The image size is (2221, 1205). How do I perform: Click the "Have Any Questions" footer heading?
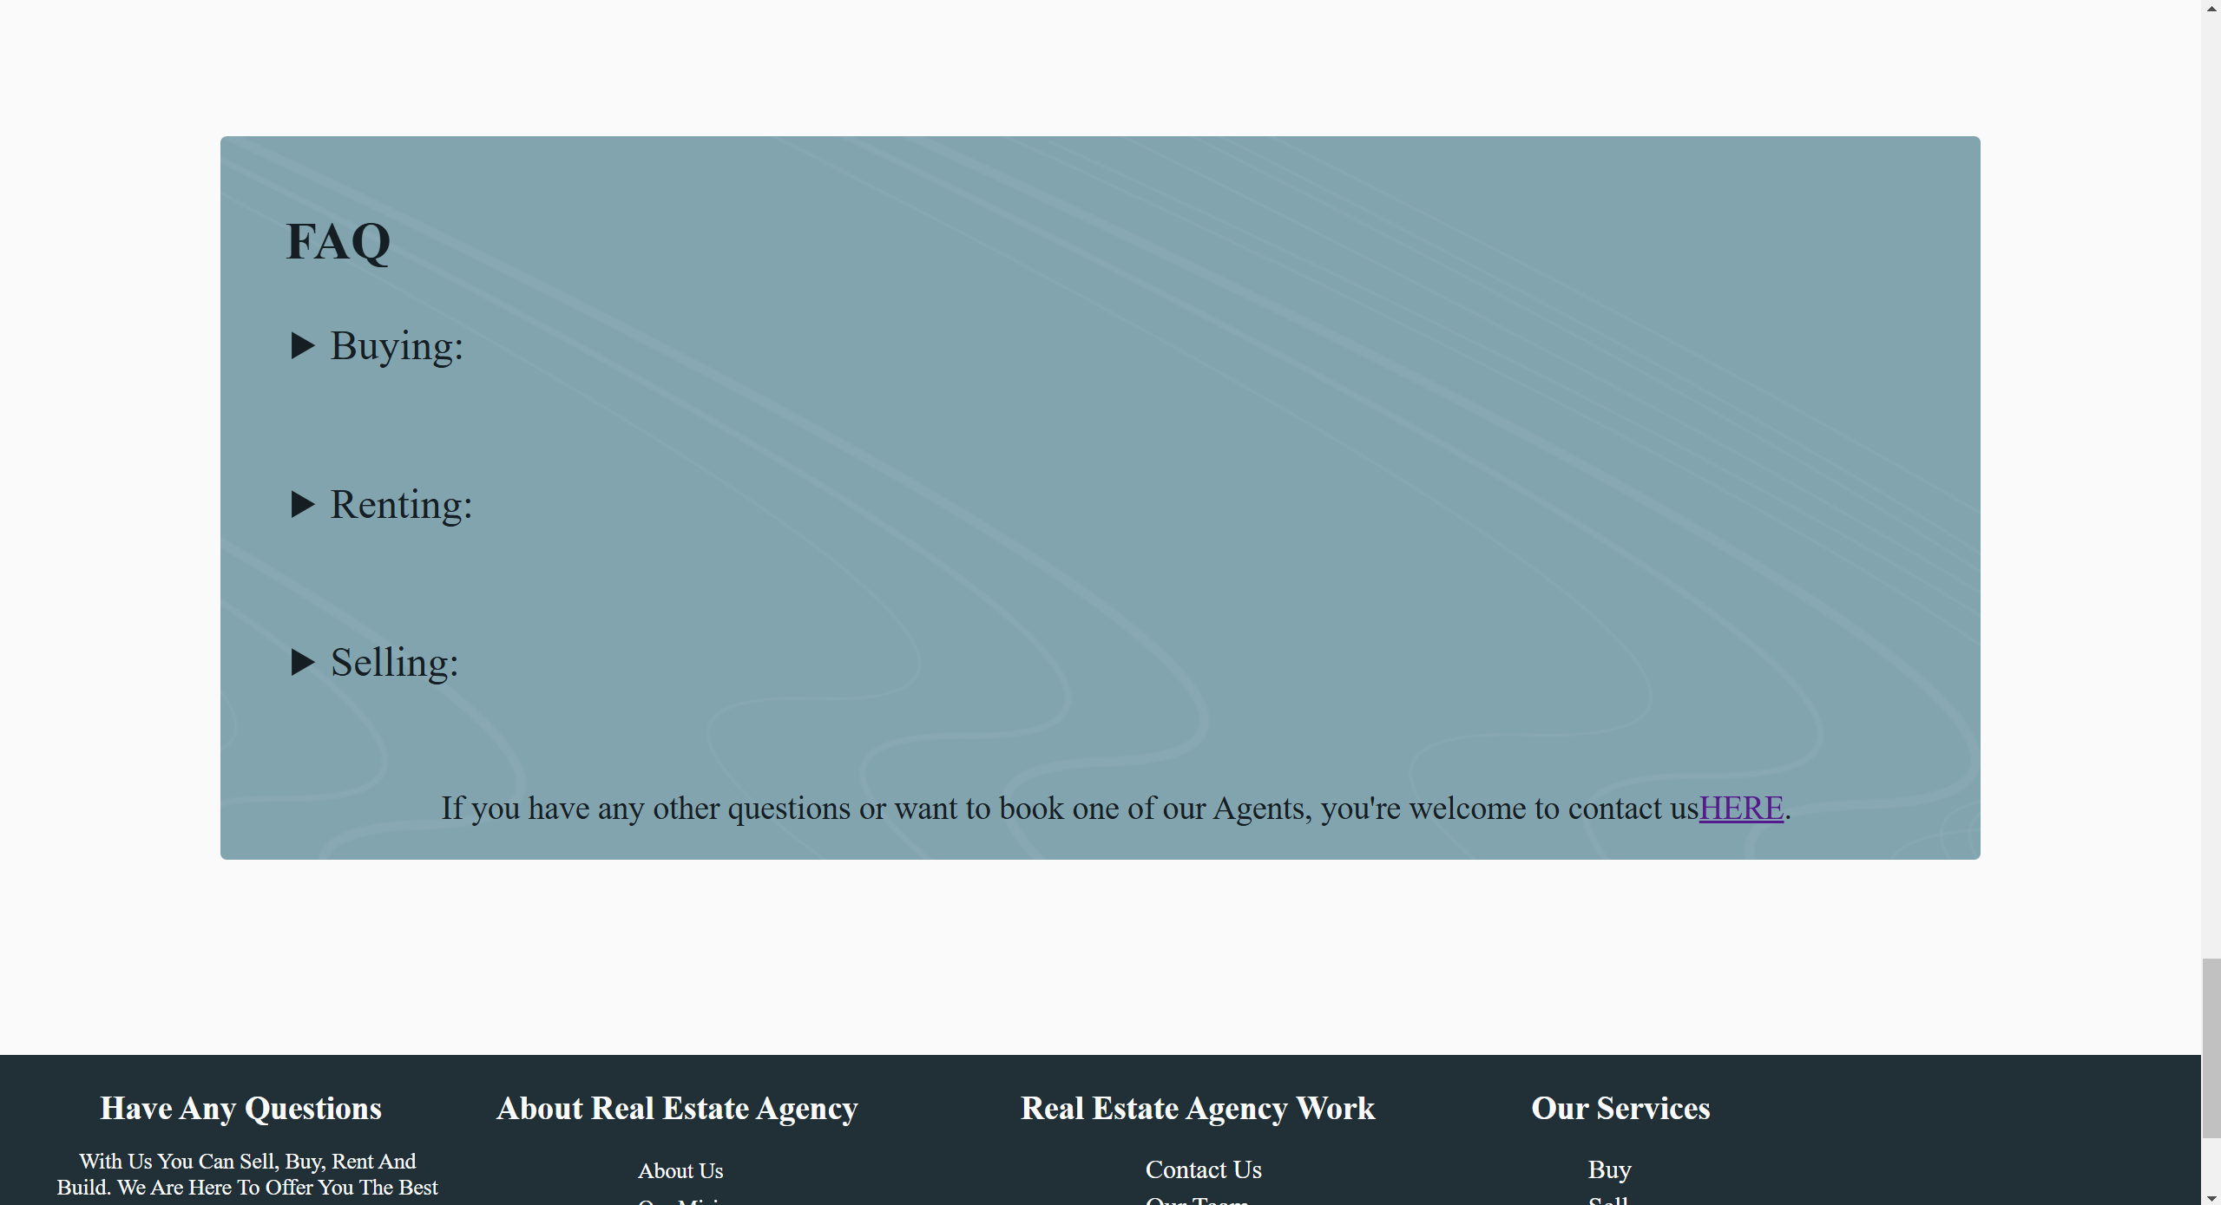(240, 1108)
